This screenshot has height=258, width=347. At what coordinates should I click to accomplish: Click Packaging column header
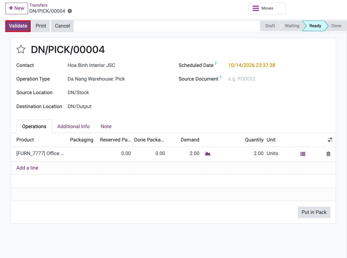(x=82, y=140)
